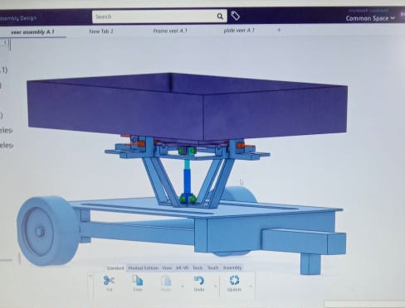405x308 pixels.
Task: Expand the Common Space dropdown
Action: [x=370, y=18]
